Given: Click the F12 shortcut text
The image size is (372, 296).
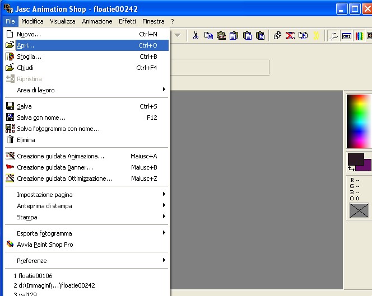Looking at the screenshot, I should (152, 118).
